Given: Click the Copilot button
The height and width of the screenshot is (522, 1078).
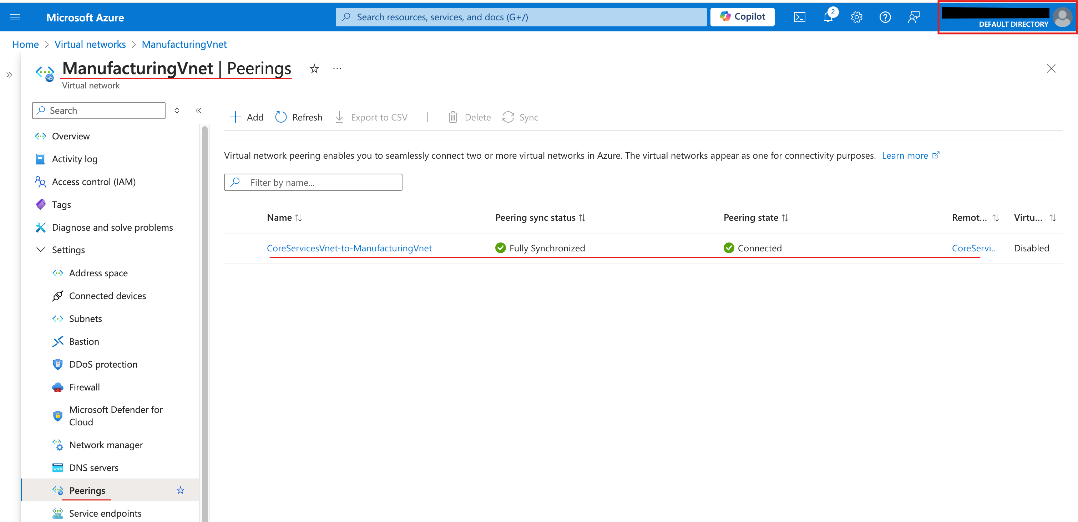Looking at the screenshot, I should pyautogui.click(x=742, y=17).
